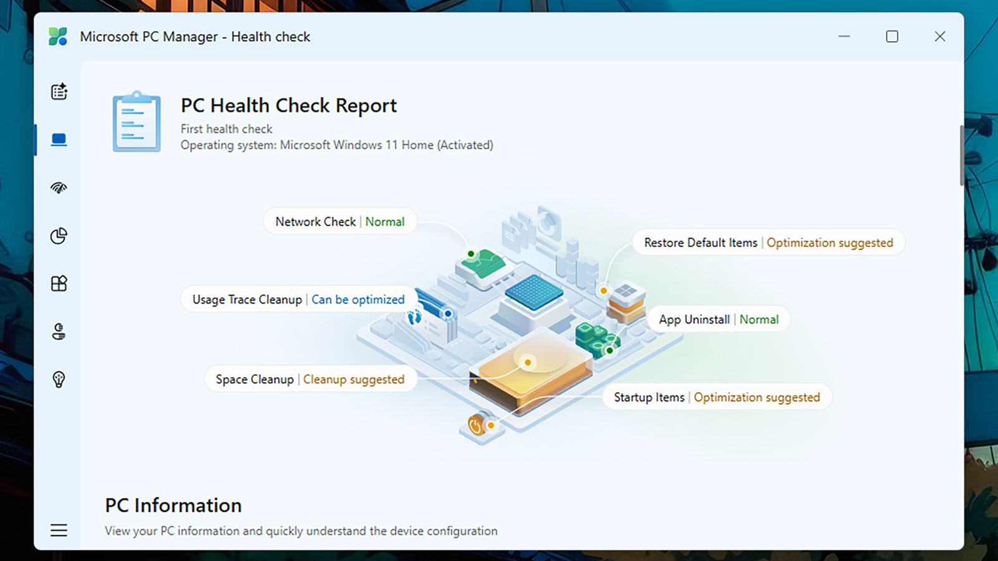Open the Network Check result label
998x561 pixels.
340,222
